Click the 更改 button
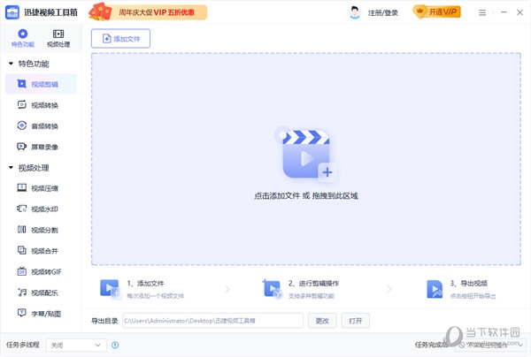 pyautogui.click(x=322, y=321)
